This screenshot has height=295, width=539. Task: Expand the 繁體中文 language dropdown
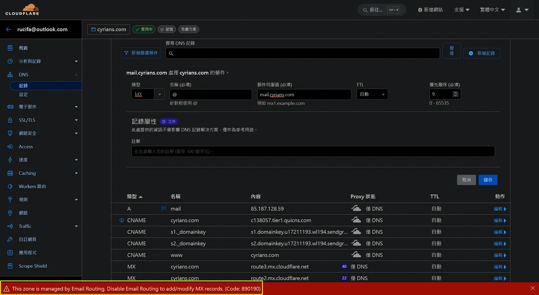[x=492, y=10]
